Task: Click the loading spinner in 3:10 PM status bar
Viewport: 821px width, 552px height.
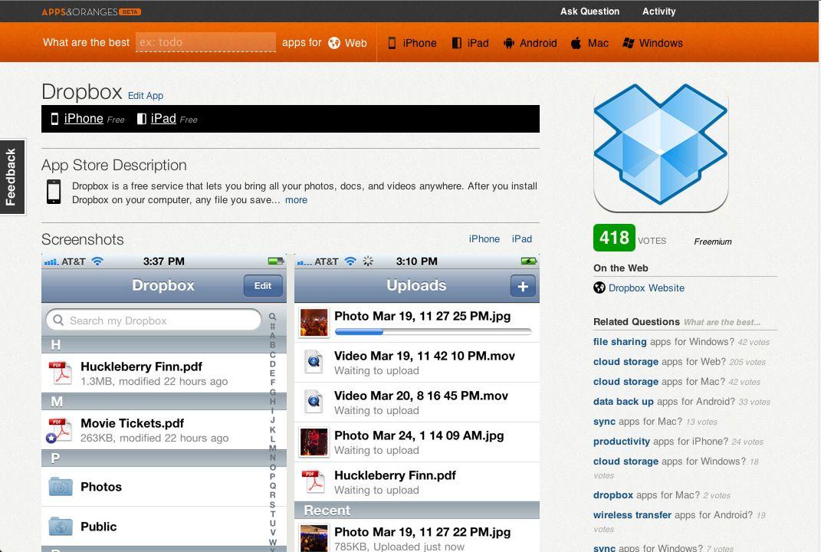Action: point(368,261)
